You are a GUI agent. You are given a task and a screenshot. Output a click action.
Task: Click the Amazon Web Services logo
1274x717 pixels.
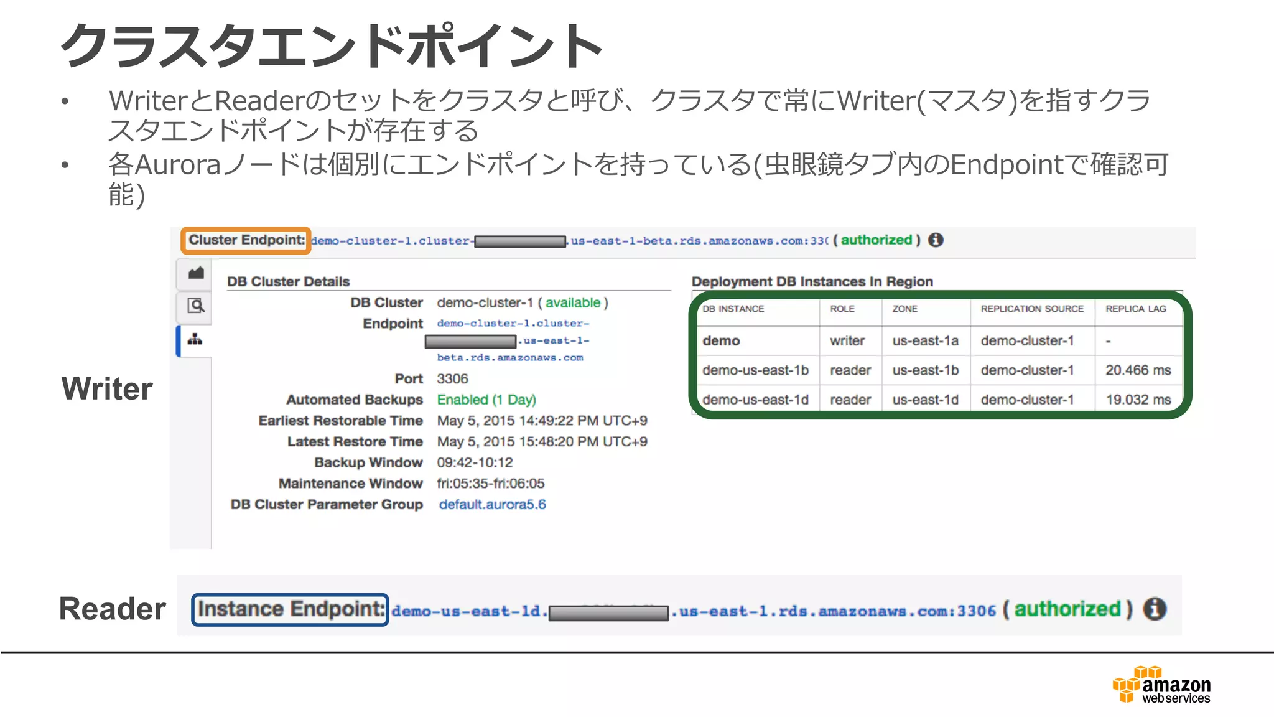coord(1161,685)
